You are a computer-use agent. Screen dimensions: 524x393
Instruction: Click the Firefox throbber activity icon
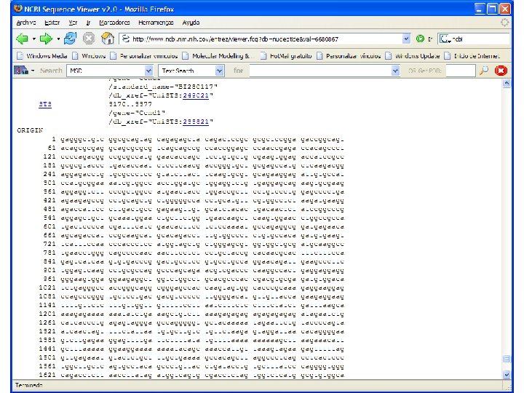tap(504, 23)
